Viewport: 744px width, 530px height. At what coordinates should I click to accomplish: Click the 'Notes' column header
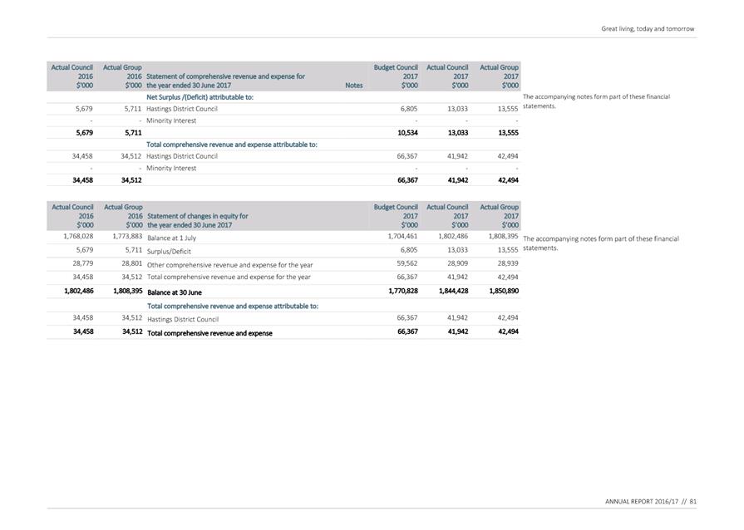point(354,86)
